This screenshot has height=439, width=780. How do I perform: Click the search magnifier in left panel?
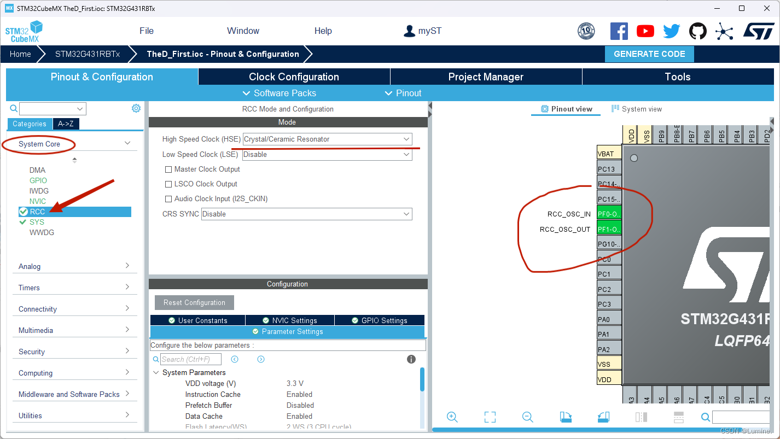click(x=14, y=109)
